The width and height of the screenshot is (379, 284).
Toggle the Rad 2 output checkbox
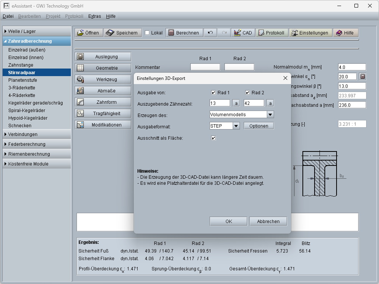(248, 93)
